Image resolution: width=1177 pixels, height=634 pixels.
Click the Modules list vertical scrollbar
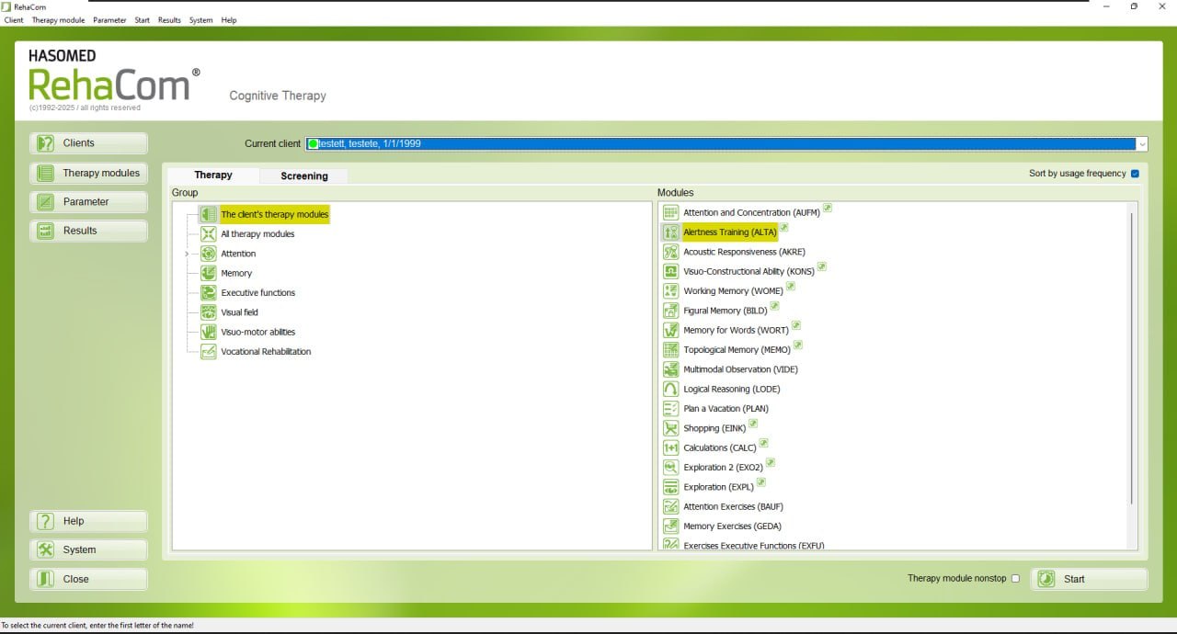pyautogui.click(x=1132, y=359)
